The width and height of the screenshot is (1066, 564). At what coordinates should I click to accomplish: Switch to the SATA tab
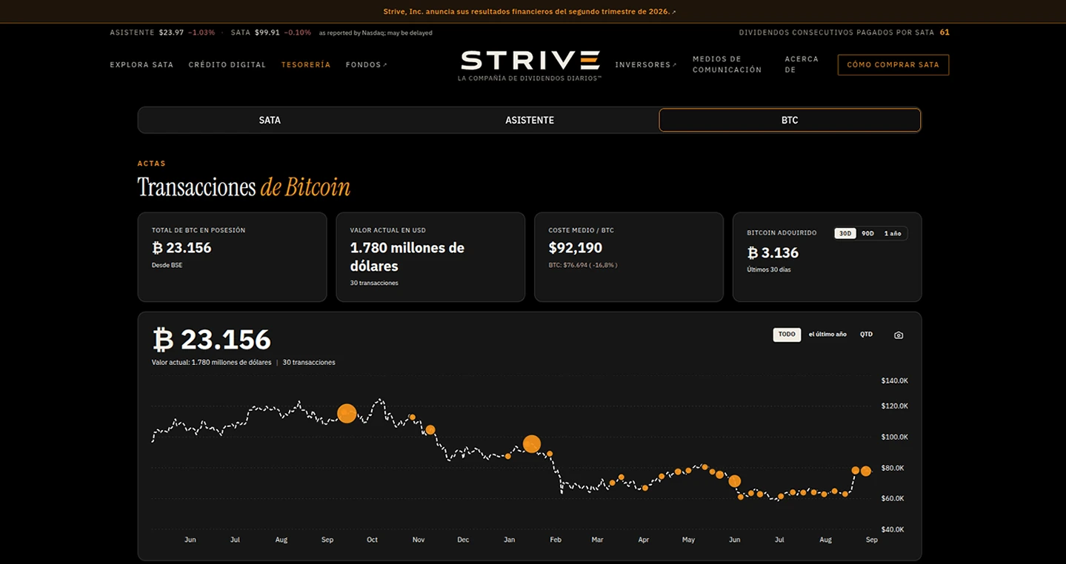point(270,120)
